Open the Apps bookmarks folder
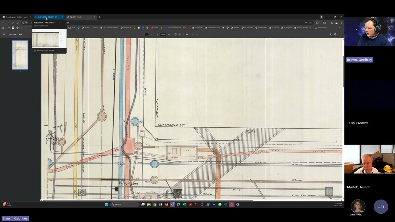Viewport: 395px width, 222px height. click(x=72, y=27)
